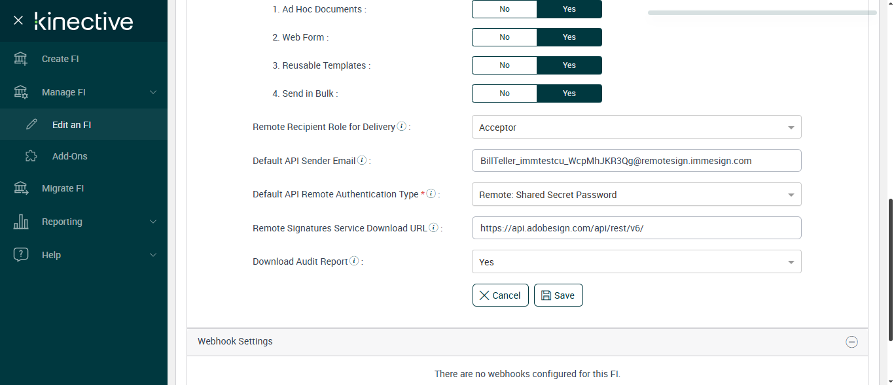Click the Default API Sender Email field
This screenshot has height=385, width=894.
[x=636, y=160]
